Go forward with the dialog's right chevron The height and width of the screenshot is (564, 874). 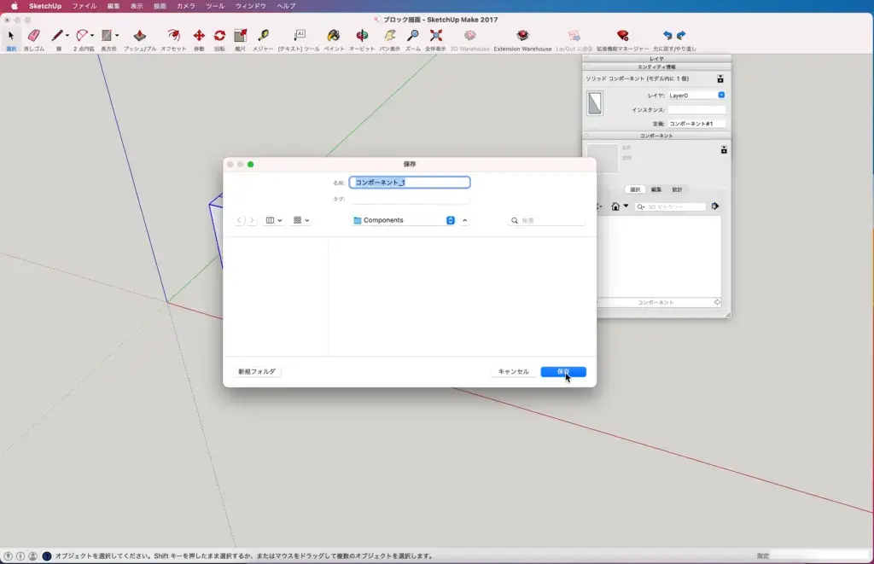[x=252, y=220]
